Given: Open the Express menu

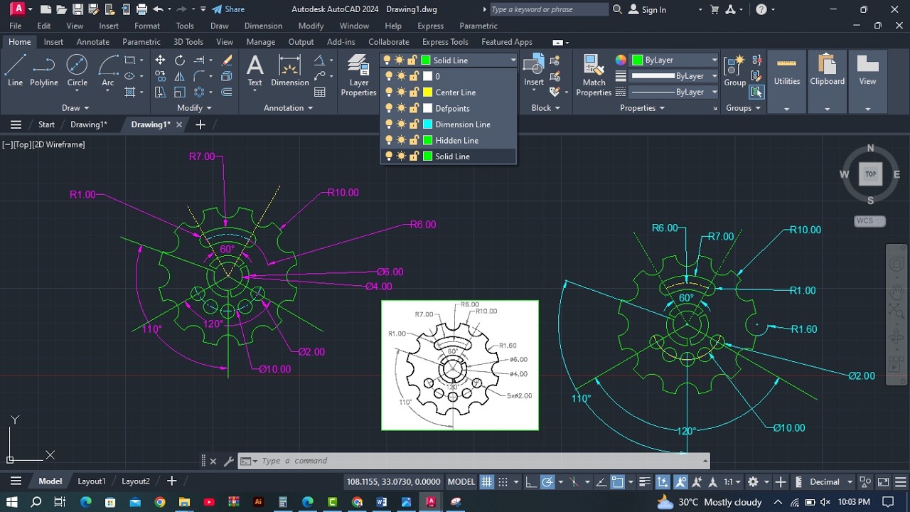Looking at the screenshot, I should click(x=431, y=26).
